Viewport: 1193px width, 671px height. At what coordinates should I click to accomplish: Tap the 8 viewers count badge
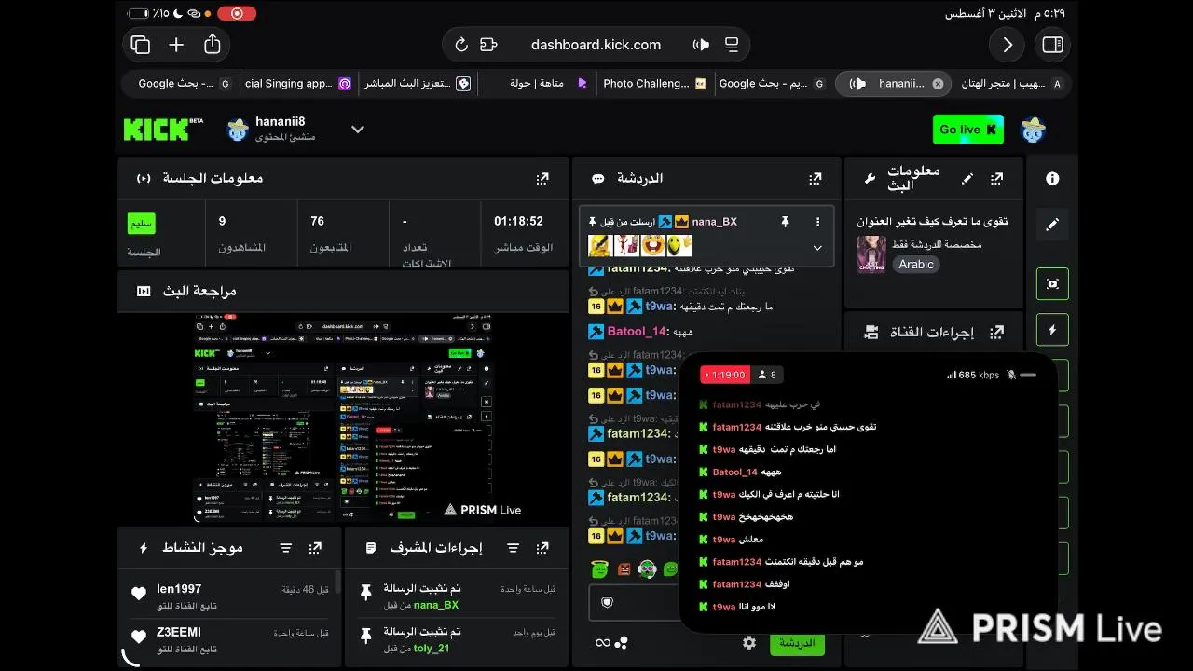768,375
